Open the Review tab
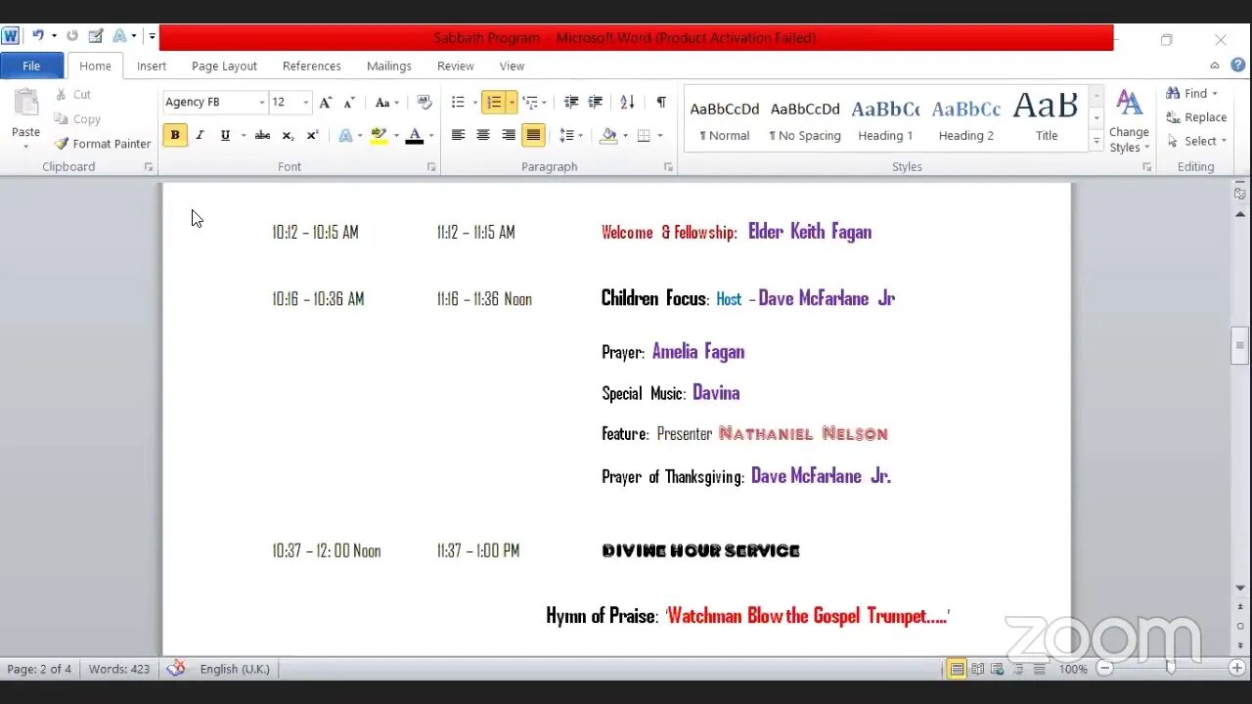1252x704 pixels. coord(456,66)
